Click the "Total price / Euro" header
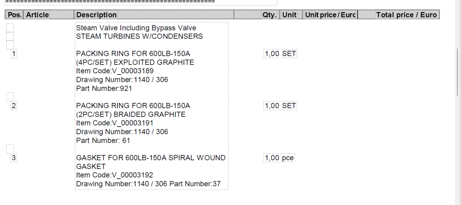461x205 pixels. click(406, 15)
